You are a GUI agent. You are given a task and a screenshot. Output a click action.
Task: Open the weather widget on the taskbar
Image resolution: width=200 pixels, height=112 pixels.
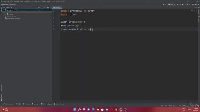pos(5,110)
